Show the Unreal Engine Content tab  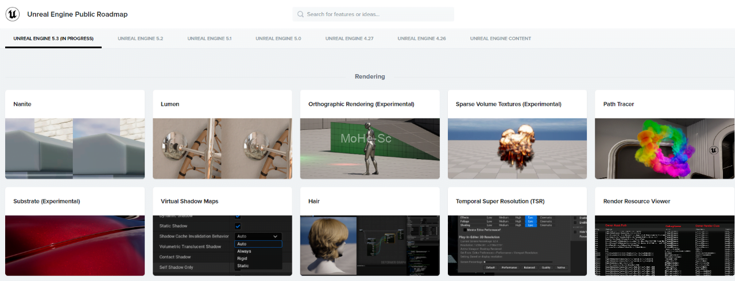(x=500, y=39)
